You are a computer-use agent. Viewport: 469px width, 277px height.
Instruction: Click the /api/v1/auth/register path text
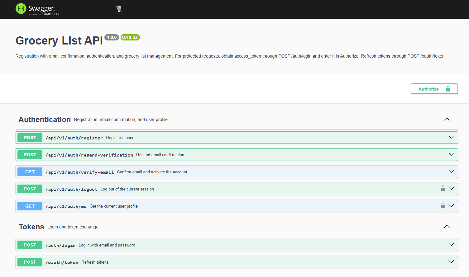click(x=74, y=138)
